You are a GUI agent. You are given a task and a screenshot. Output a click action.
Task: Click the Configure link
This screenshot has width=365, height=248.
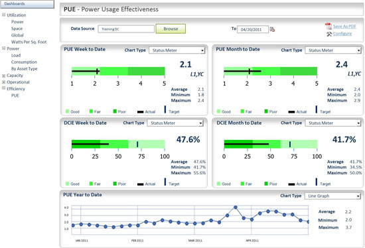(342, 34)
